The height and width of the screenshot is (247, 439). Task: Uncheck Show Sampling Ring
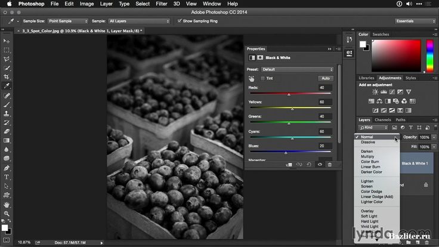tap(180, 21)
